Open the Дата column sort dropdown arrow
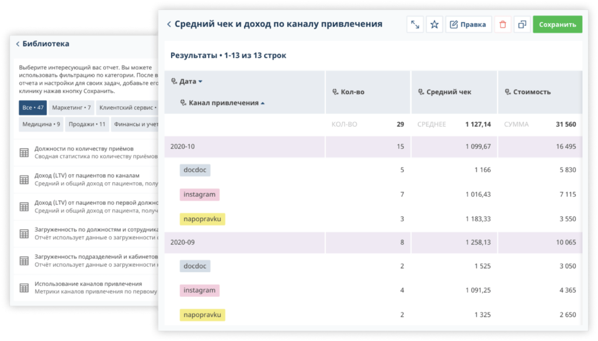This screenshot has width=598, height=341. point(200,82)
